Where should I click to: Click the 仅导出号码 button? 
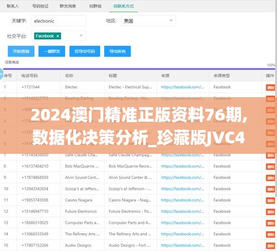(x=85, y=51)
